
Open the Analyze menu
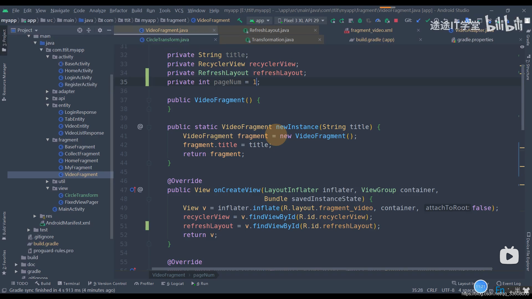(98, 11)
